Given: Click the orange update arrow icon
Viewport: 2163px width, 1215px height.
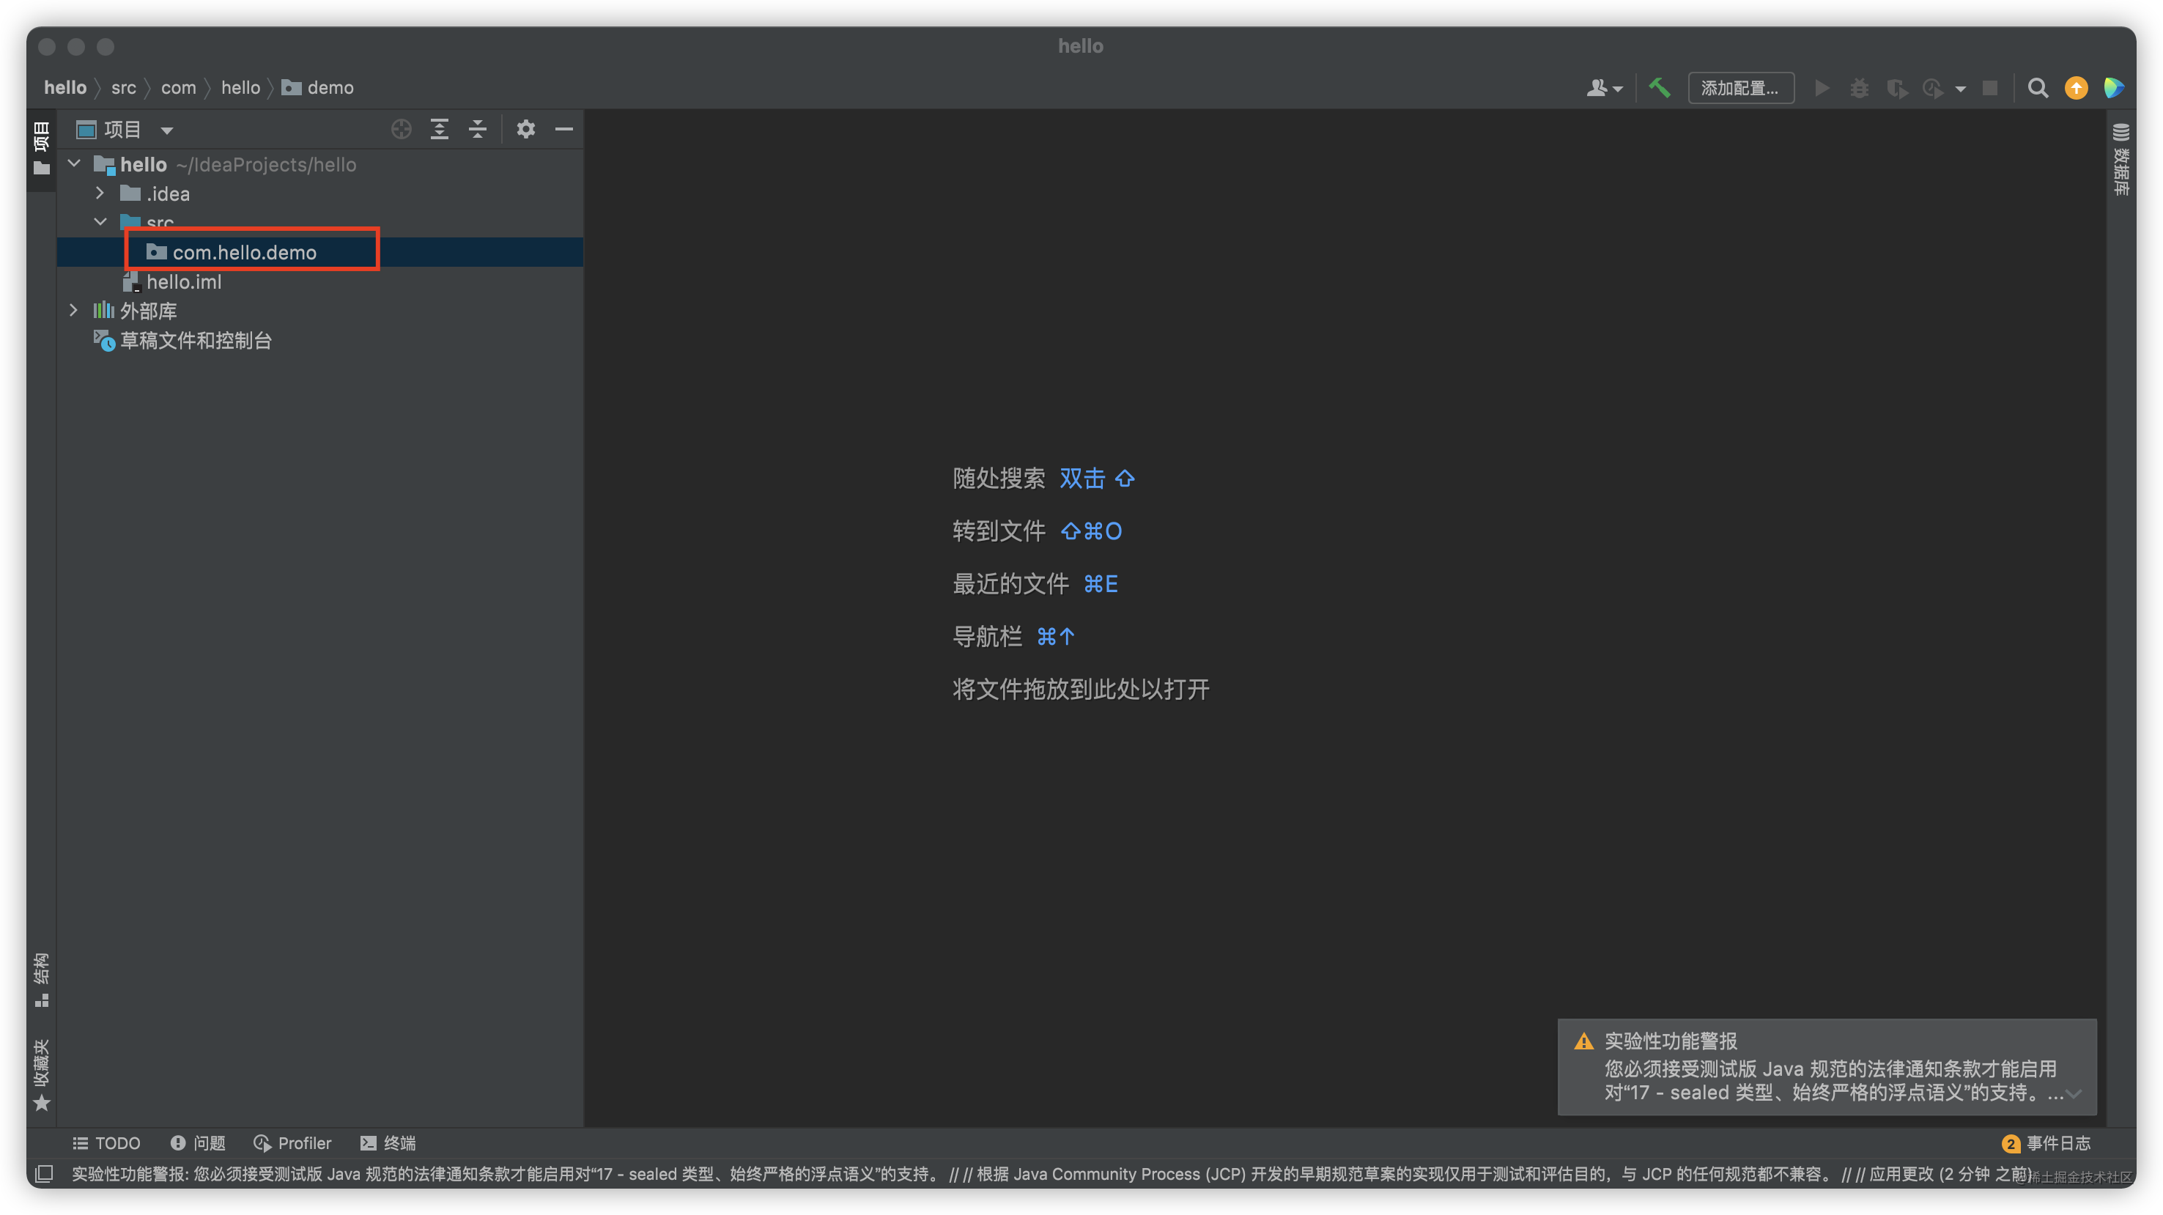Looking at the screenshot, I should tap(2076, 88).
